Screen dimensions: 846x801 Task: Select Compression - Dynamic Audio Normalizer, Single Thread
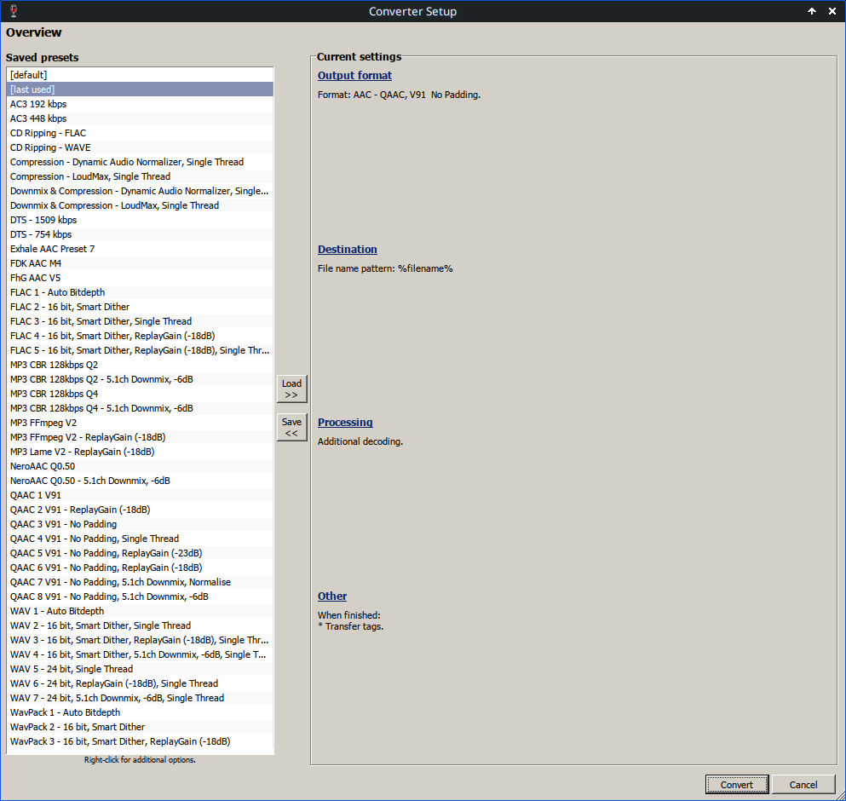coord(140,162)
